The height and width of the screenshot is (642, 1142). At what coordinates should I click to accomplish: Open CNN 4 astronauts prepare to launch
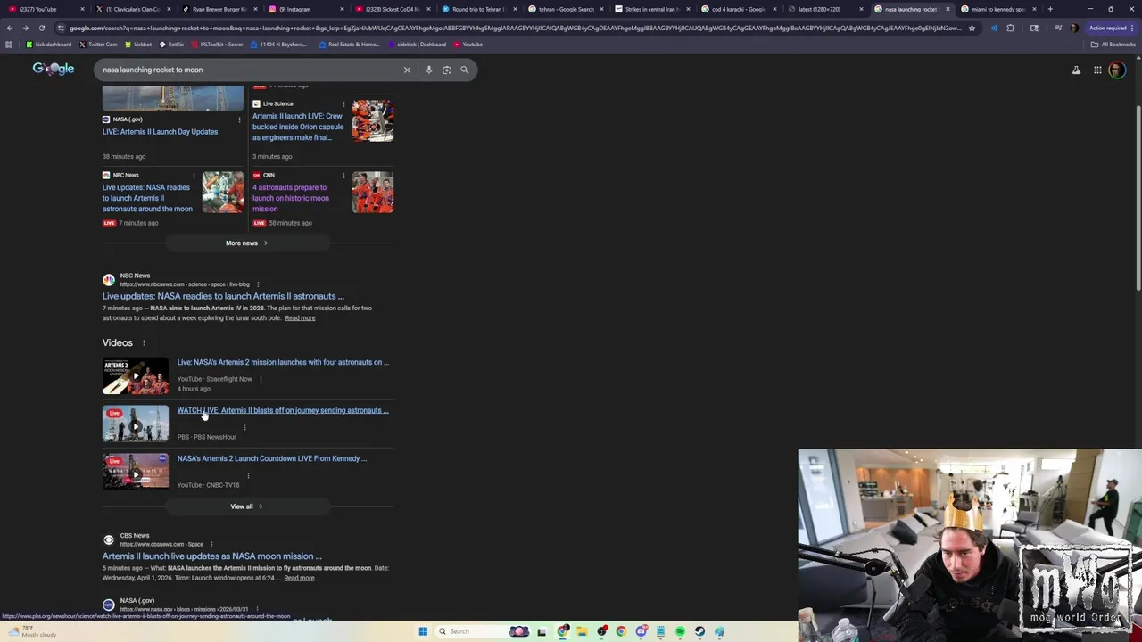(x=291, y=198)
